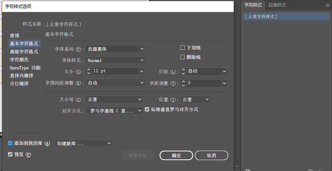Select OpenType 功能 in the category list

(25, 68)
